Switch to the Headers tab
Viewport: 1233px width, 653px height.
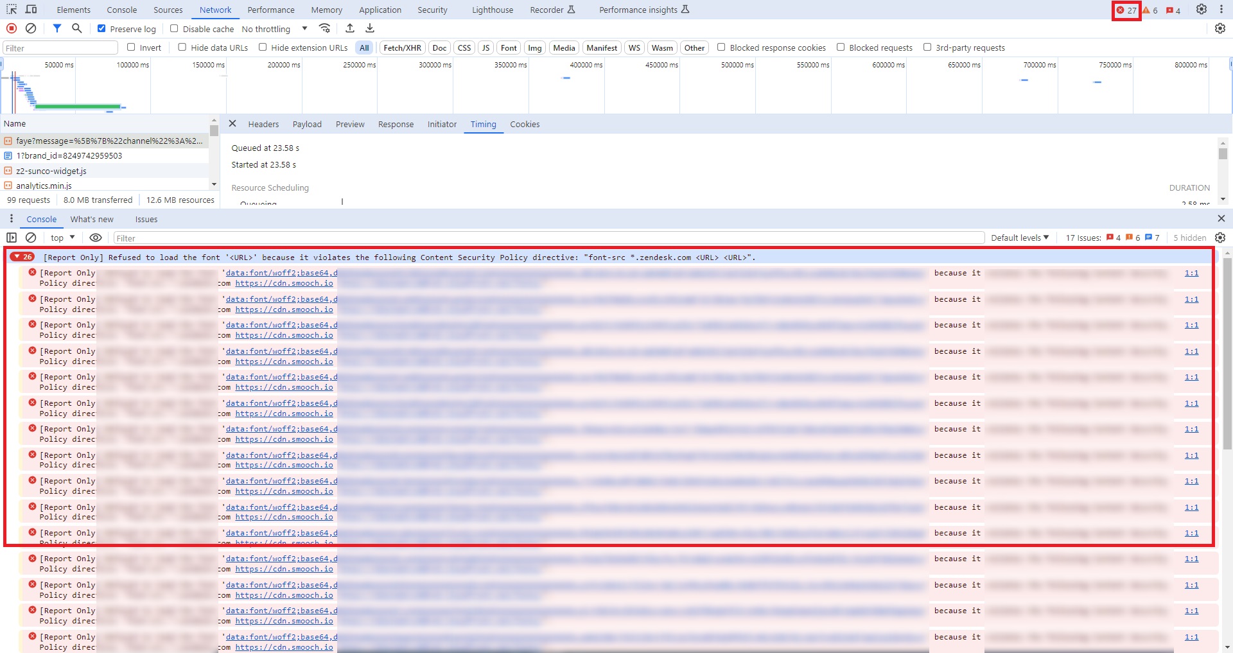(263, 125)
